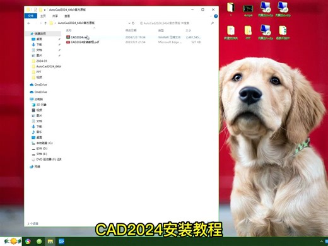Click the File Explorer taskbar button
Viewport: 328px width, 246px height.
(50, 242)
